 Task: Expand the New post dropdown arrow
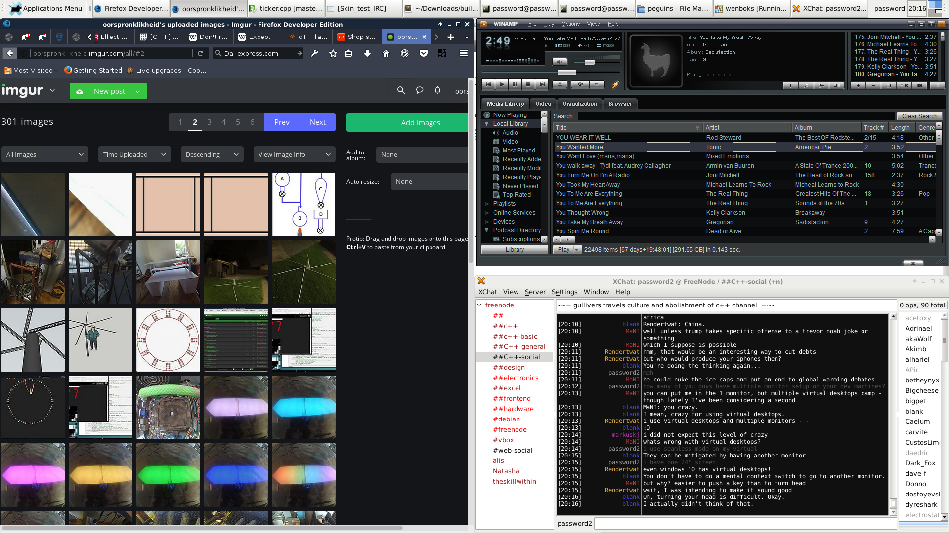138,91
